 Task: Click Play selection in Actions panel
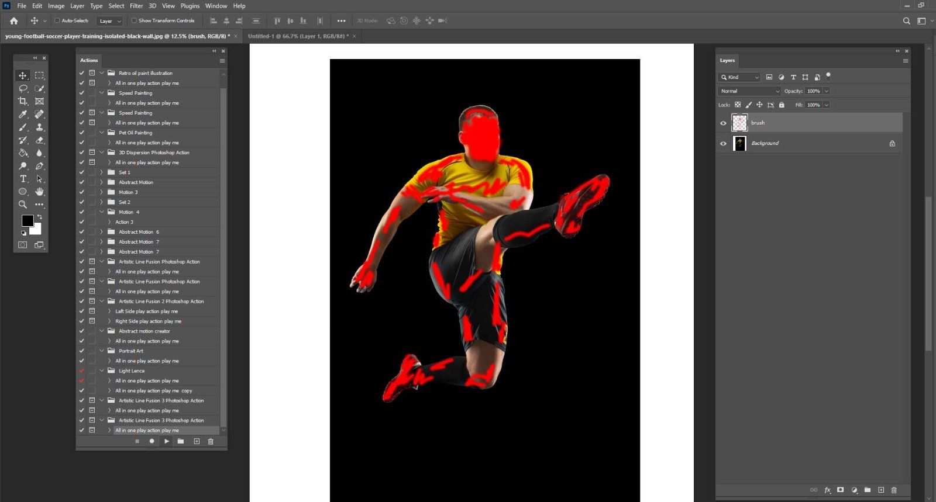pyautogui.click(x=167, y=441)
